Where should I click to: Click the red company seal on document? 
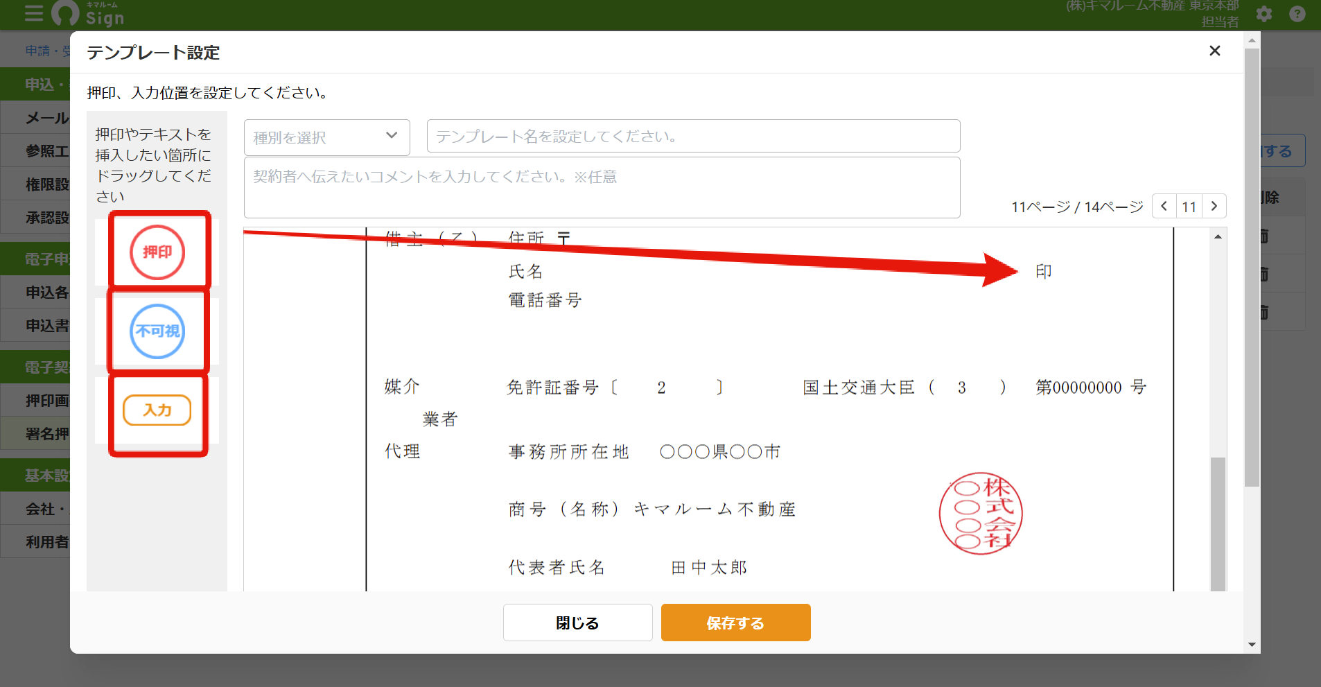coord(981,514)
